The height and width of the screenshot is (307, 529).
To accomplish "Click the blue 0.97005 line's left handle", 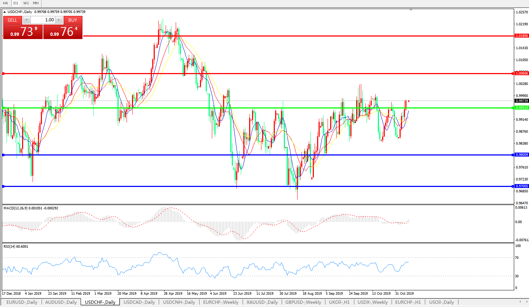I will pos(3,186).
